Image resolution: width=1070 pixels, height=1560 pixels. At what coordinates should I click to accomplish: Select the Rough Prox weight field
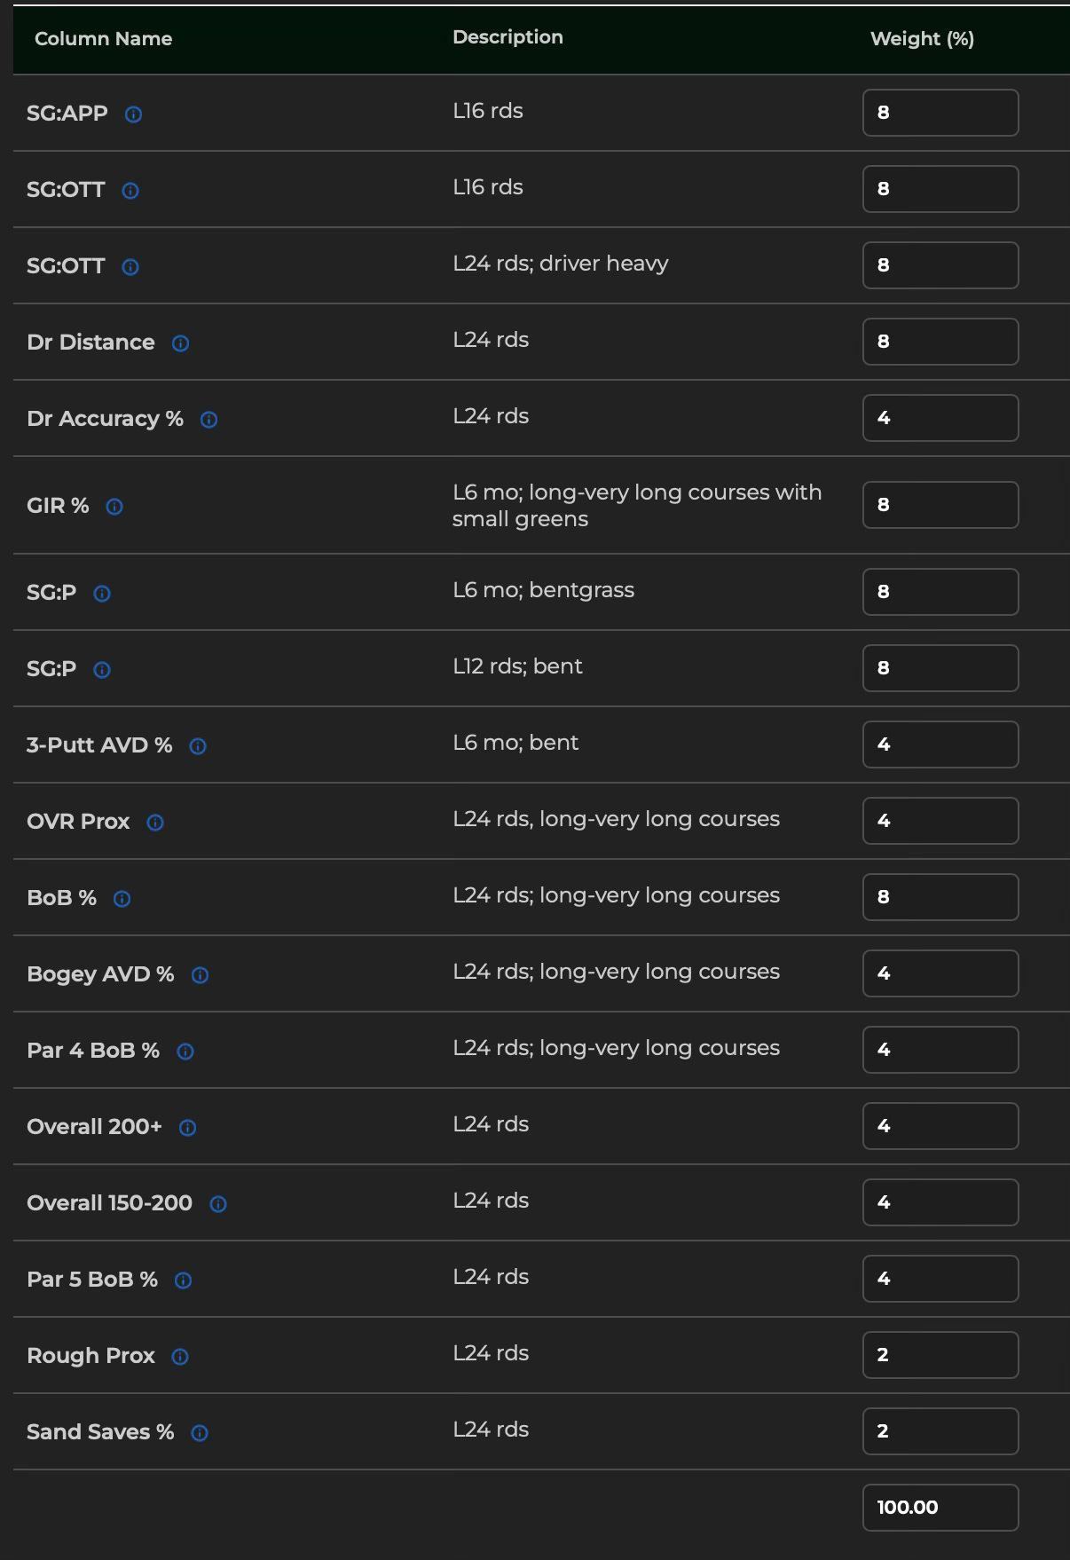940,1355
